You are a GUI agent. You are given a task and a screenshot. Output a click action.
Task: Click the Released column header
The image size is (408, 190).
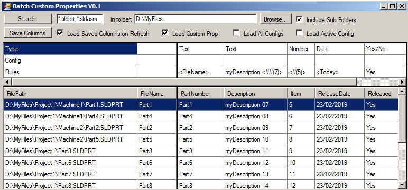381,93
